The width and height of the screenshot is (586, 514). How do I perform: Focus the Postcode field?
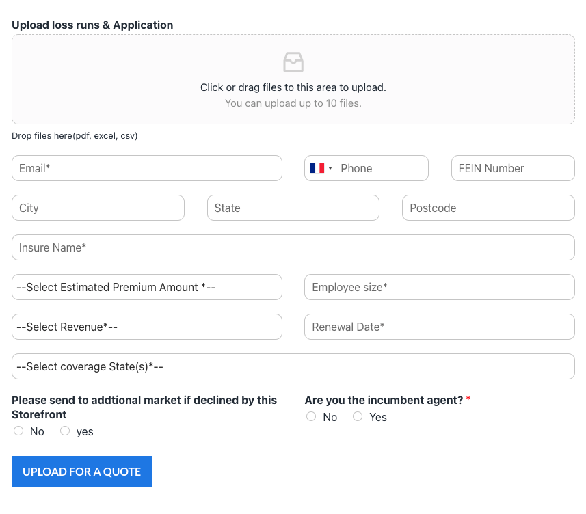488,208
